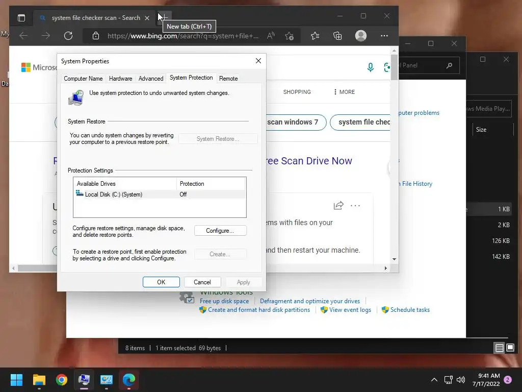The height and width of the screenshot is (392, 522).
Task: Open Edge tab actions menu icon
Action: 21,18
